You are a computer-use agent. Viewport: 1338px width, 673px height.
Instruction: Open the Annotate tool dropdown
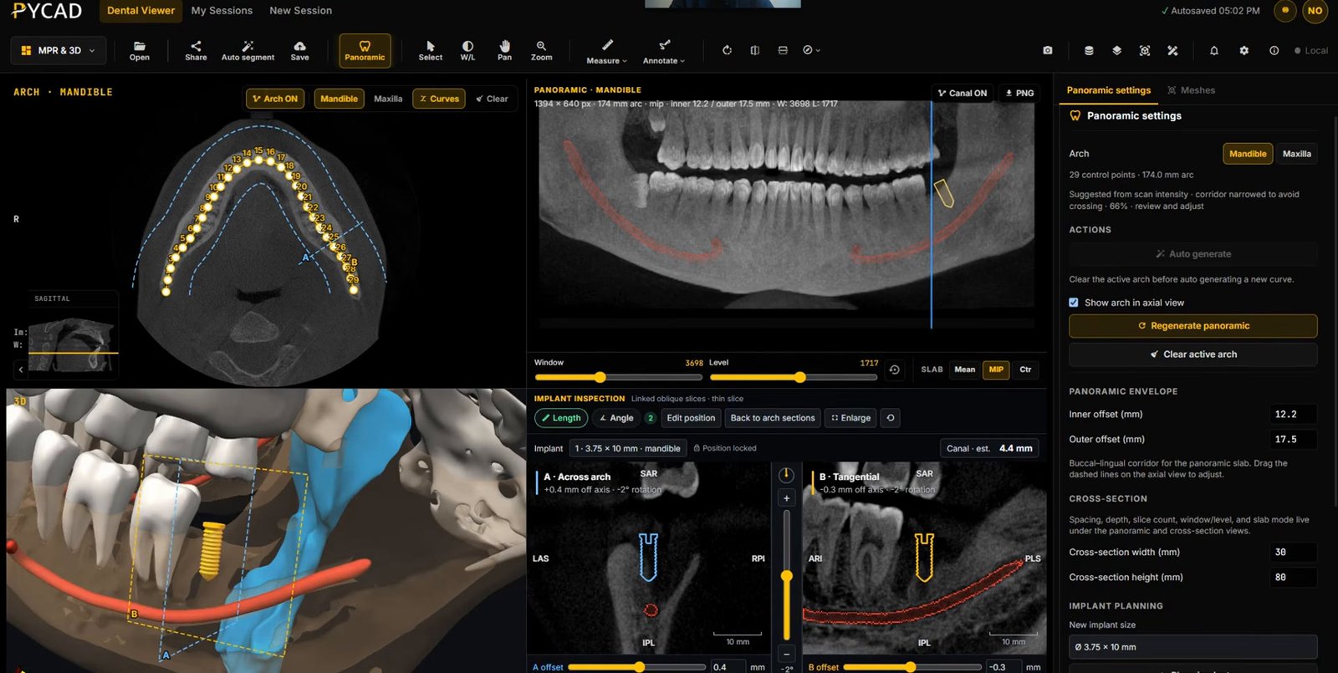664,51
